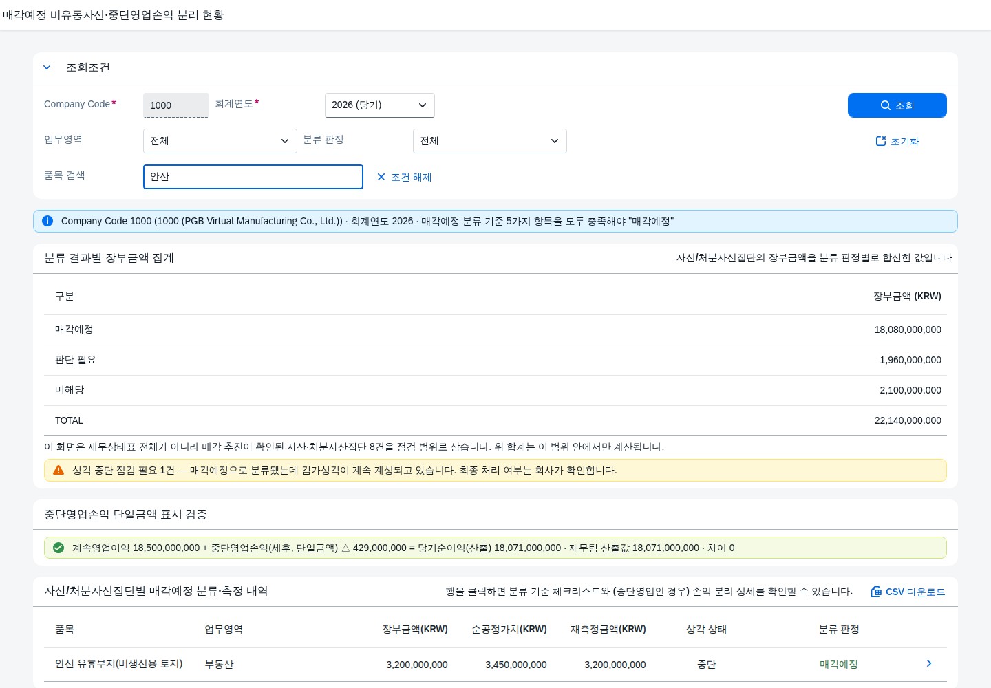Click the magnifier icon on the 조회 button
This screenshot has width=991, height=688.
(x=886, y=105)
